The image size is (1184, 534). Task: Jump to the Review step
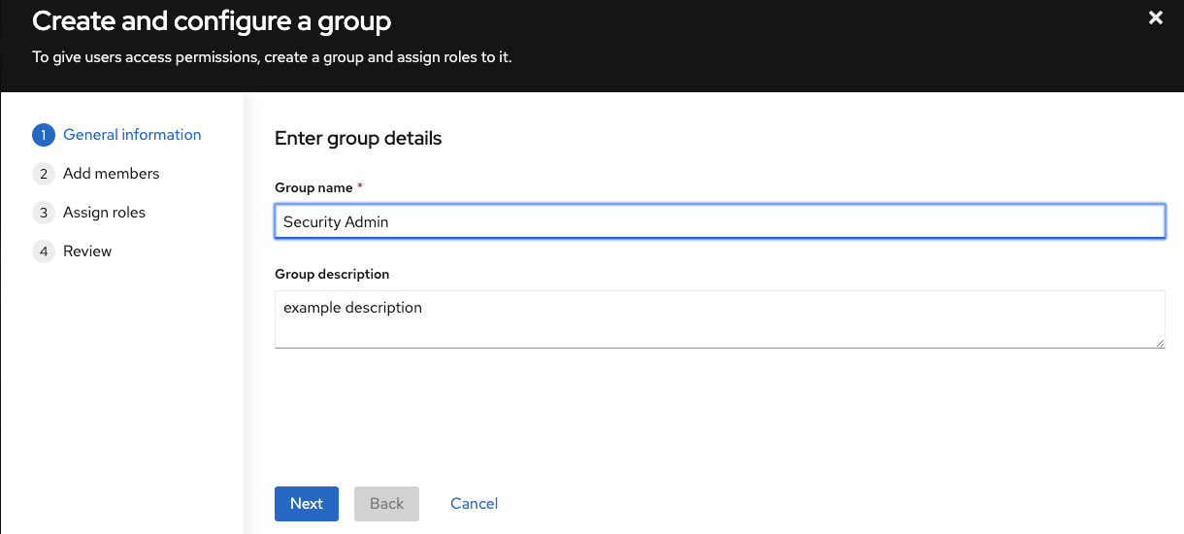(x=87, y=251)
